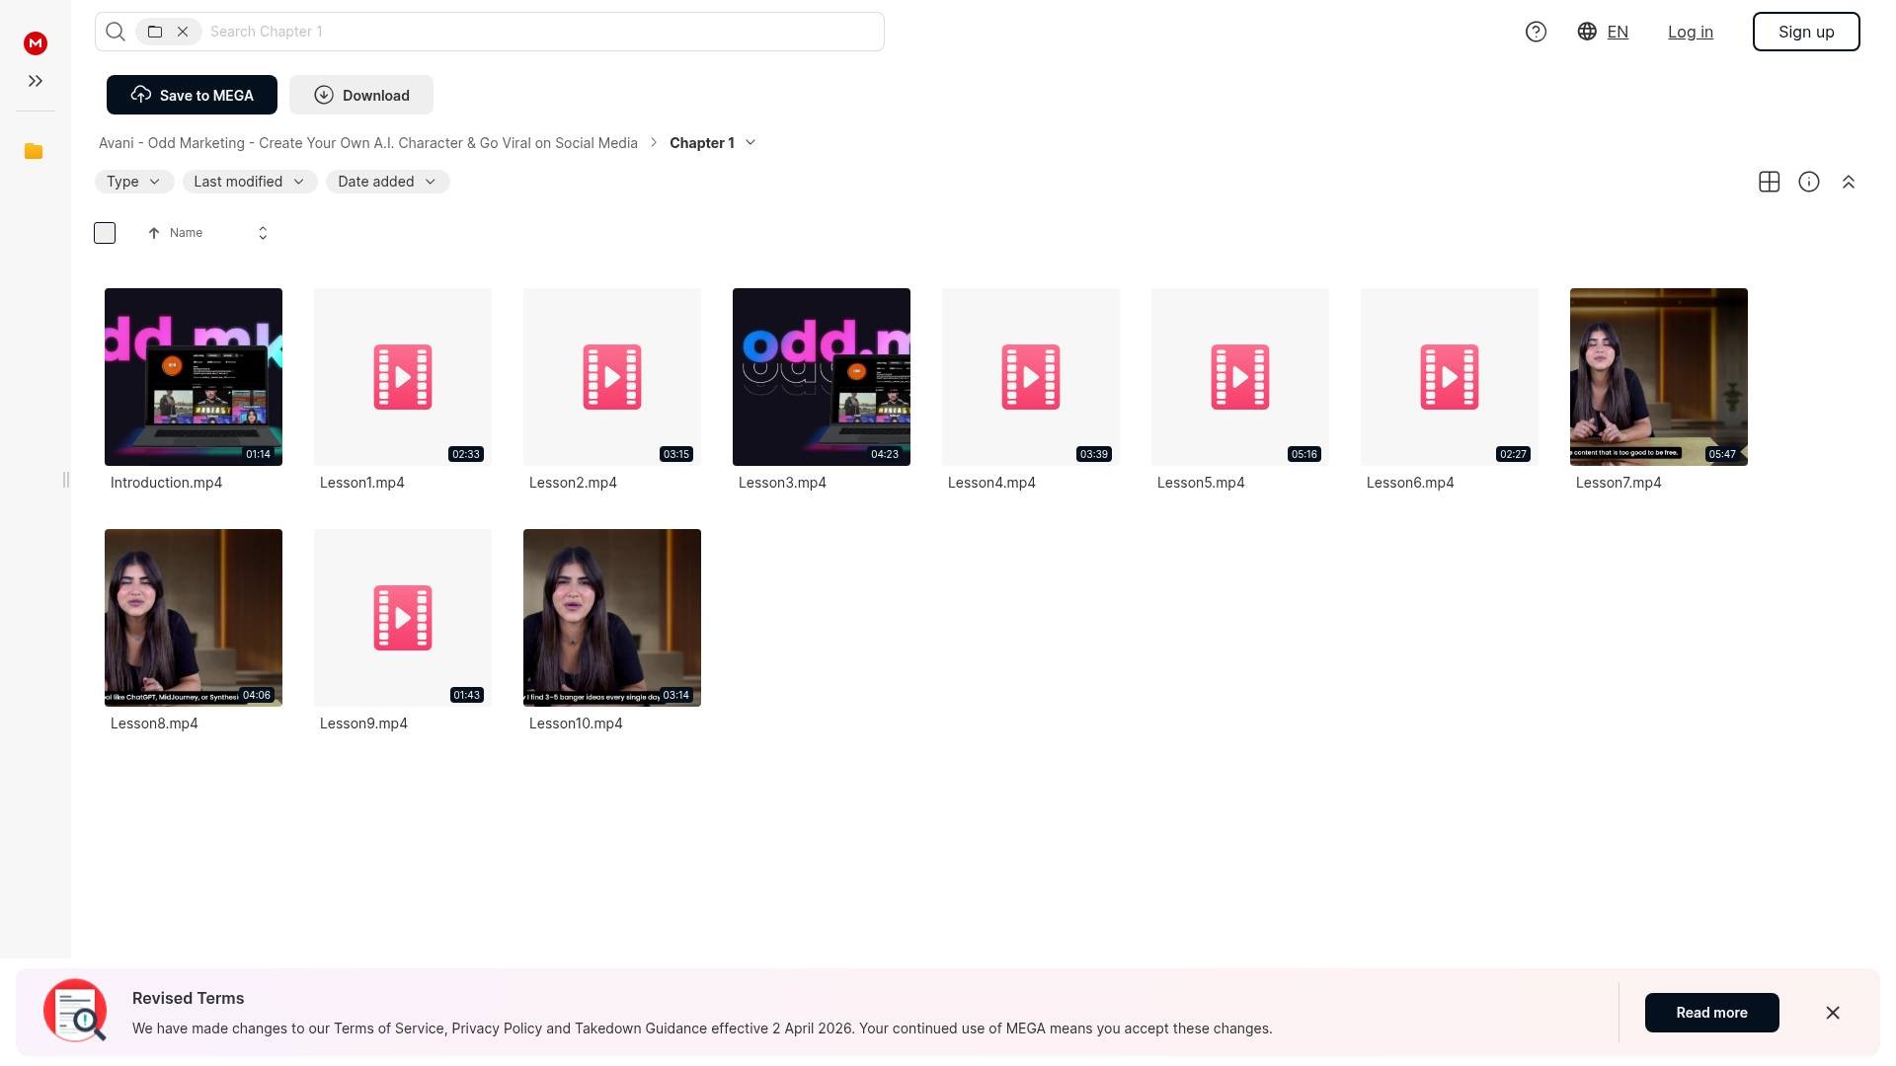Open the Type filter dropdown
1896x1066 pixels.
pos(133,182)
